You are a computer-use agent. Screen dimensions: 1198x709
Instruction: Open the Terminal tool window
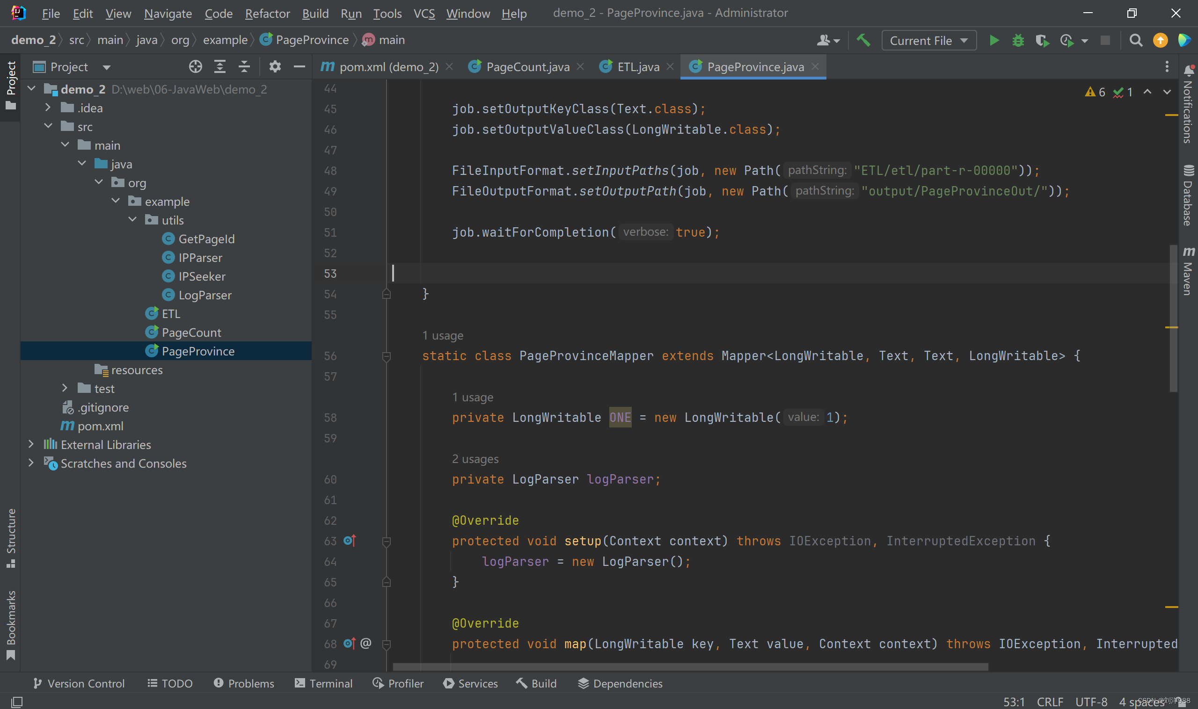pyautogui.click(x=324, y=683)
